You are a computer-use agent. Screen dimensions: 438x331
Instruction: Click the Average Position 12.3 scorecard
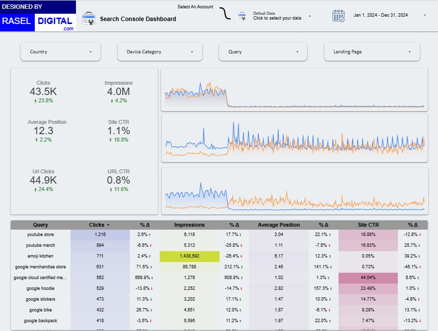[x=47, y=131]
